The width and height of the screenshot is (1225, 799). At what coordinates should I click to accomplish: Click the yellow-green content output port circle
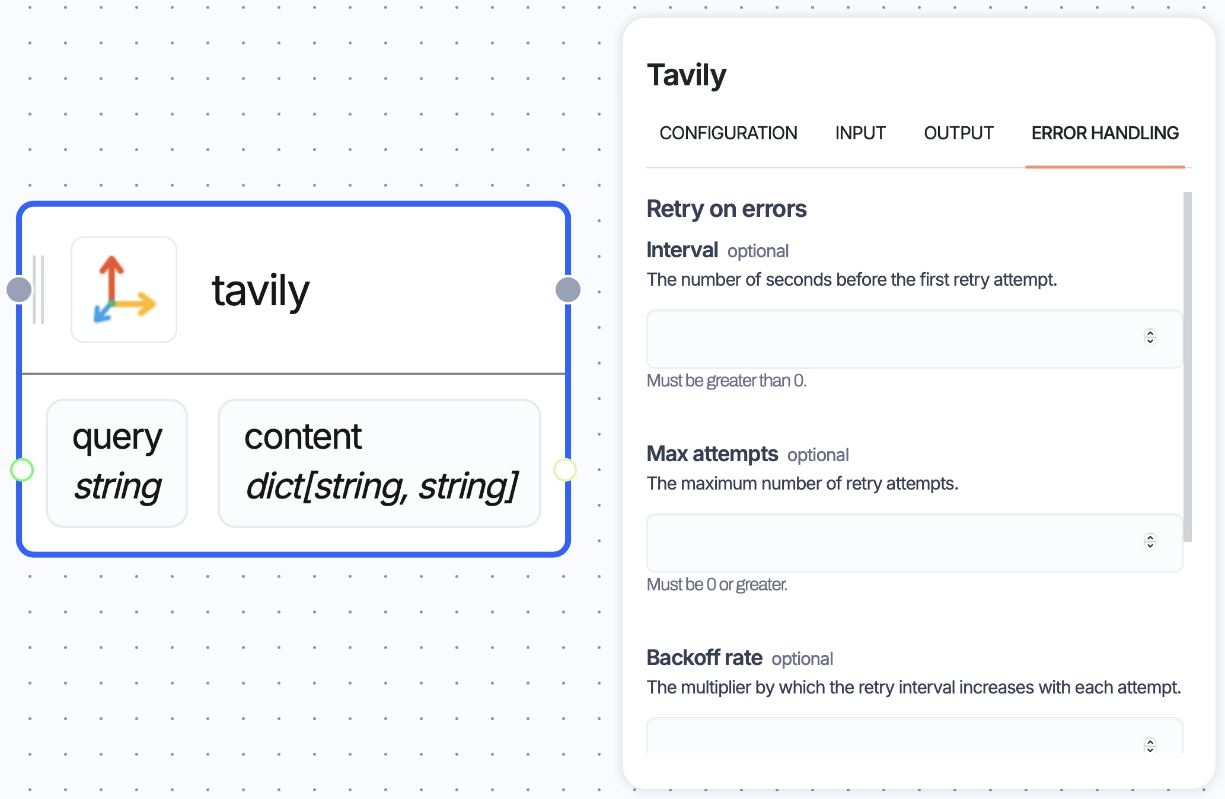click(564, 470)
